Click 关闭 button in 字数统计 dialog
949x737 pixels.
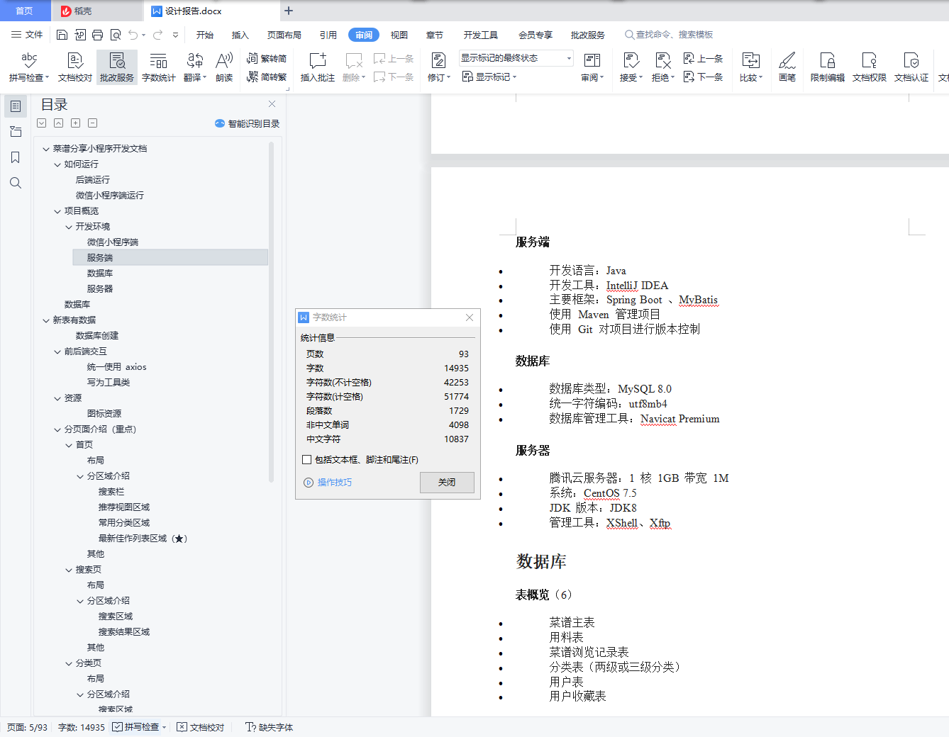[x=447, y=482]
